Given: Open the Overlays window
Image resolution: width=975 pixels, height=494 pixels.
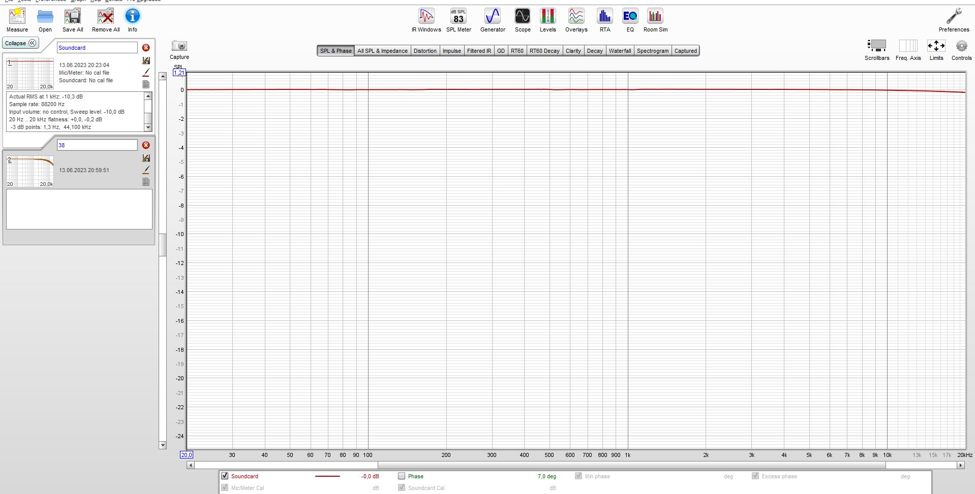Looking at the screenshot, I should (576, 20).
